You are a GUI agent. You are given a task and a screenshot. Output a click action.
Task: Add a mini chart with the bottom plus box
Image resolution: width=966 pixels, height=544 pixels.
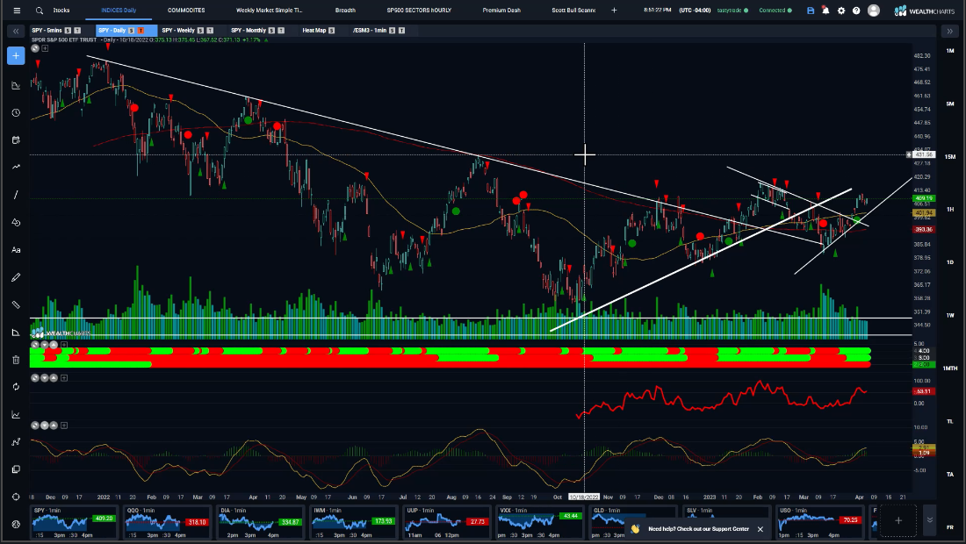click(x=898, y=520)
